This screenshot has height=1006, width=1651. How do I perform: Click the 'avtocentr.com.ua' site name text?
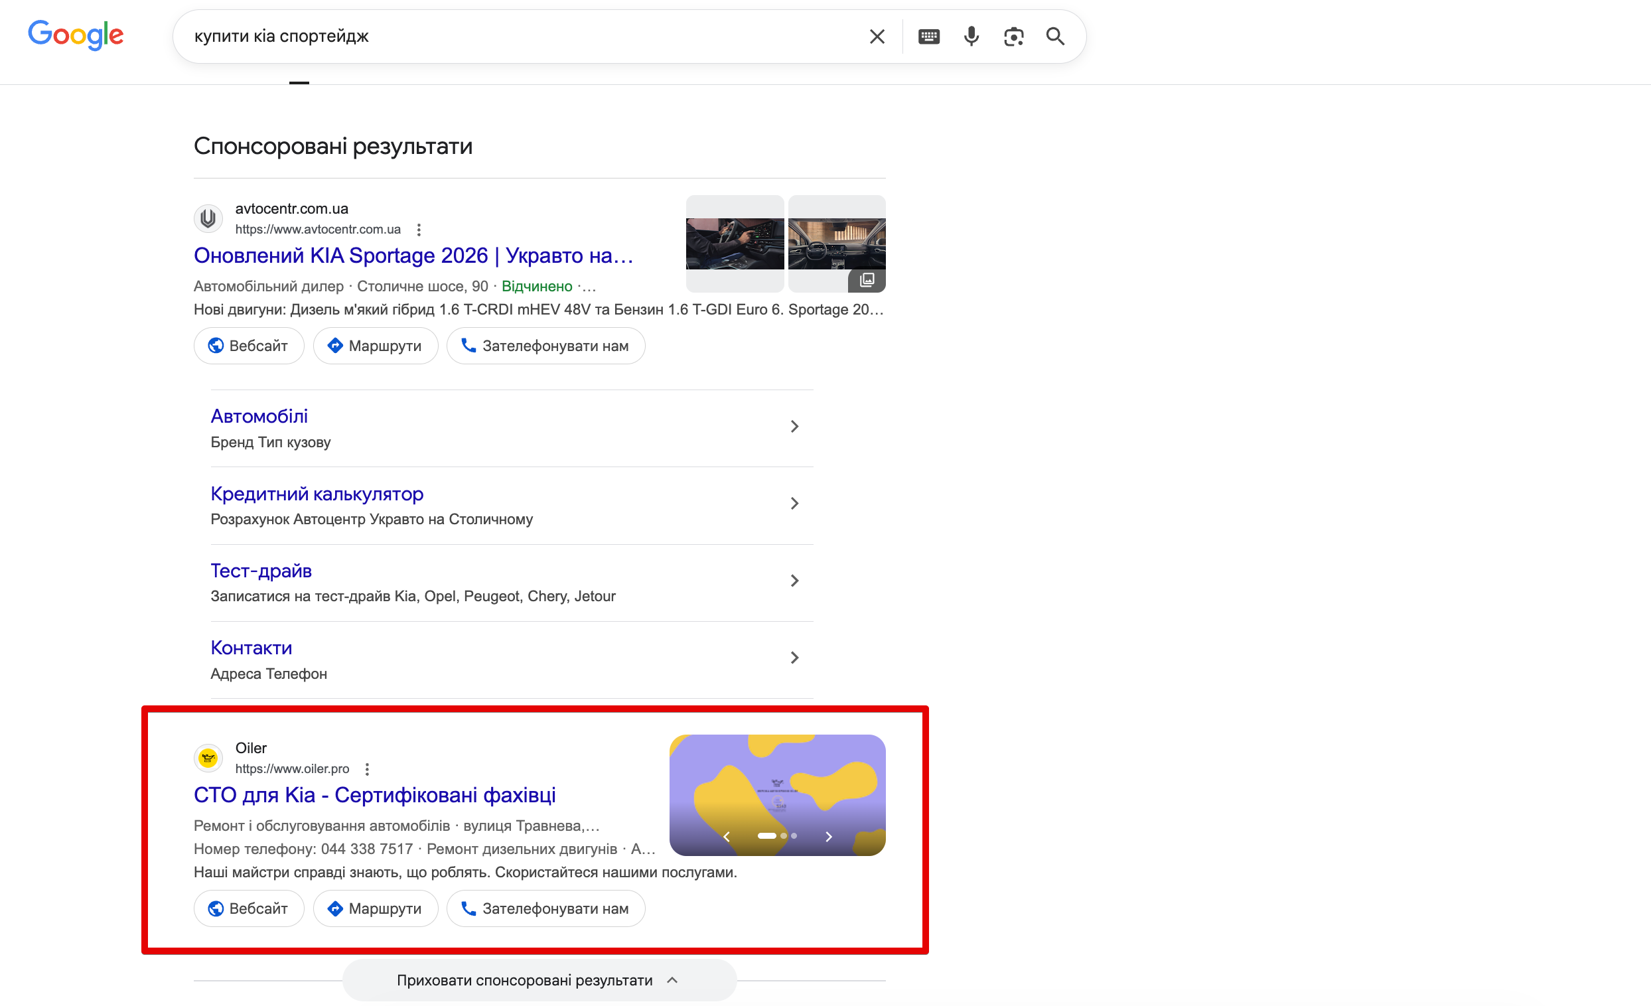point(291,208)
